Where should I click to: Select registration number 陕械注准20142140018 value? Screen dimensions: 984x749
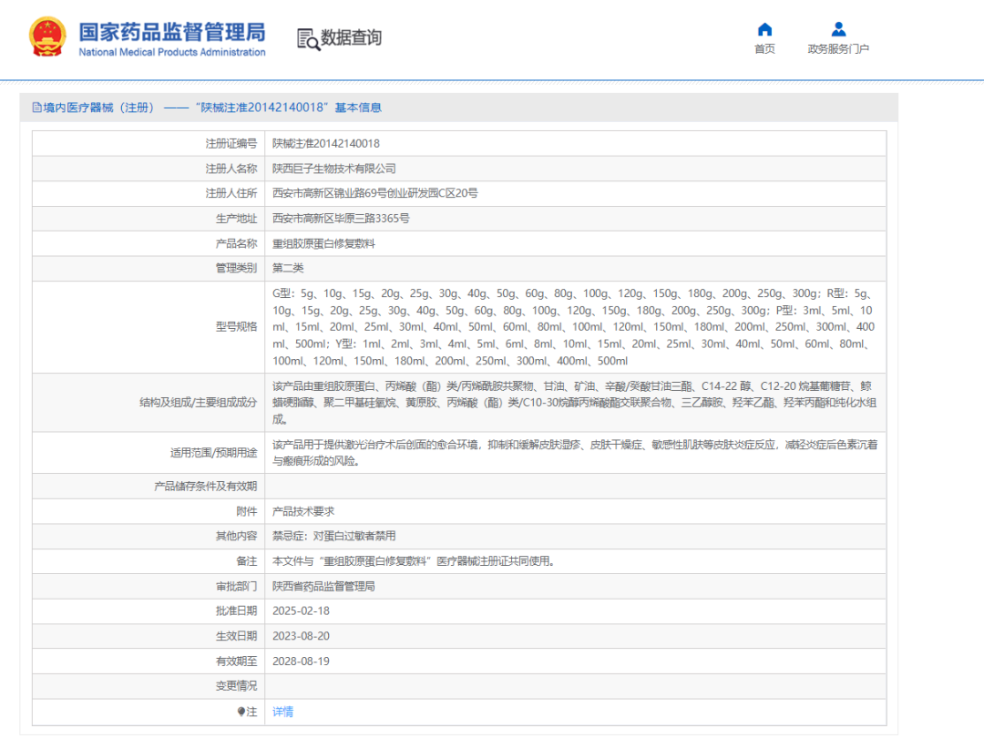[325, 144]
